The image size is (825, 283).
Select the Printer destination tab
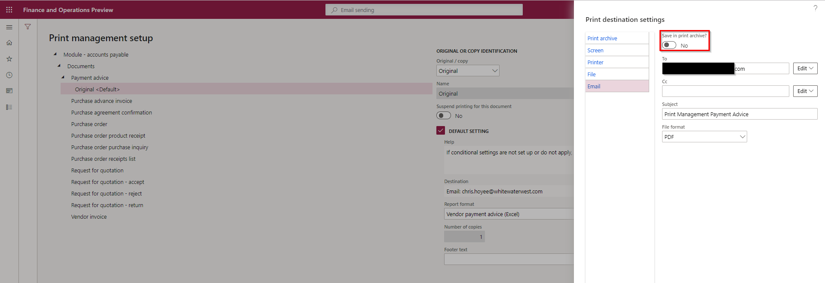(x=595, y=62)
